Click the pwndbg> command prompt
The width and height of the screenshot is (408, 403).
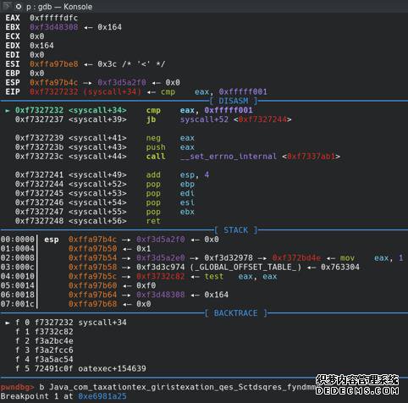17,387
